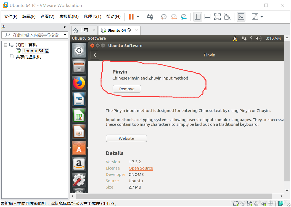291x207 pixels.
Task: Open the Files manager launcher icon
Action: pyautogui.click(x=79, y=67)
